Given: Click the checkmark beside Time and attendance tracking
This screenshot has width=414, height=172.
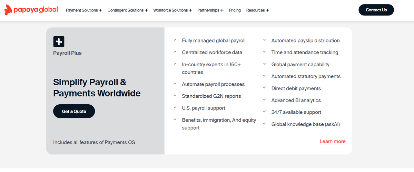Looking at the screenshot, I should 265,52.
